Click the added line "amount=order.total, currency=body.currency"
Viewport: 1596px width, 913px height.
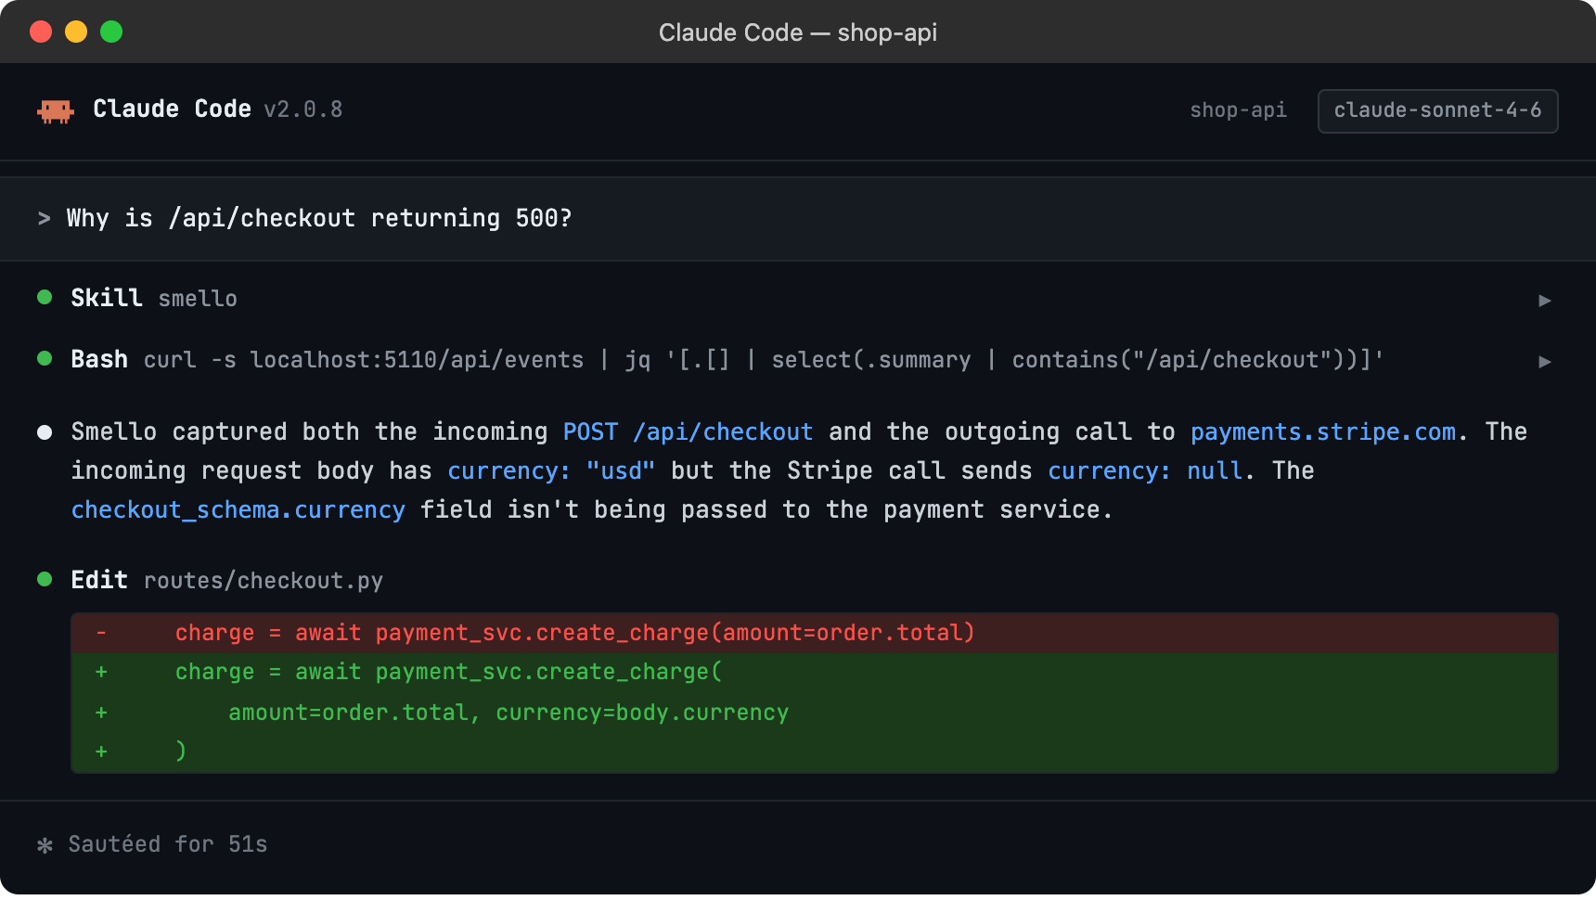coord(815,713)
